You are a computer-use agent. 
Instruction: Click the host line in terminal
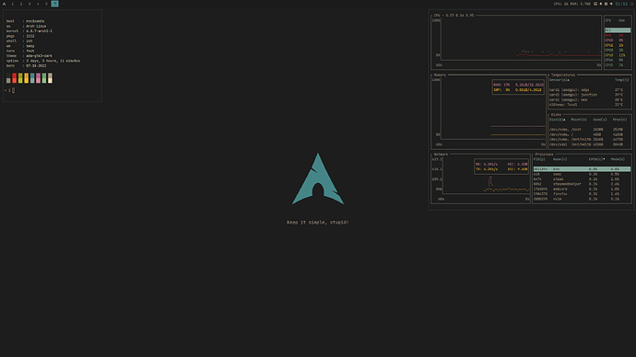coord(26,21)
